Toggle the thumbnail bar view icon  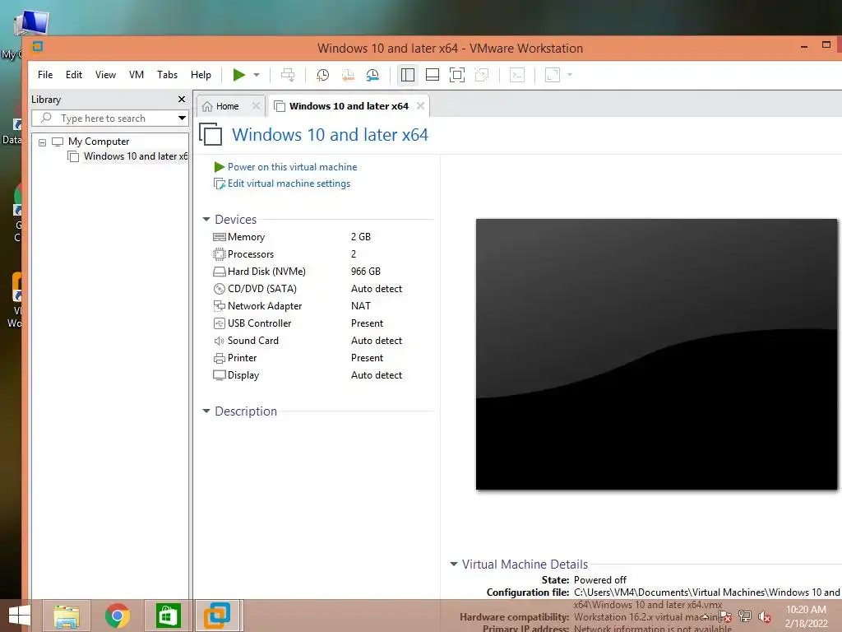(433, 75)
